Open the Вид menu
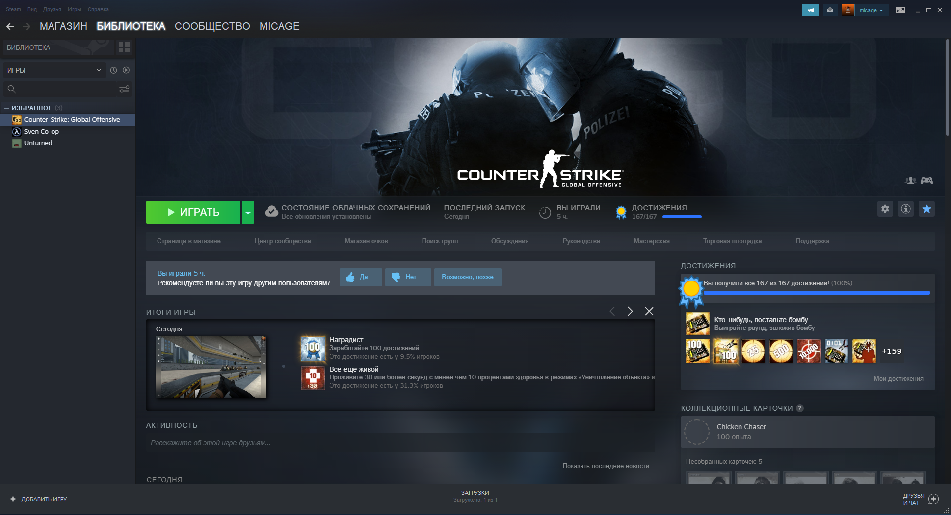Image resolution: width=951 pixels, height=515 pixels. point(32,9)
